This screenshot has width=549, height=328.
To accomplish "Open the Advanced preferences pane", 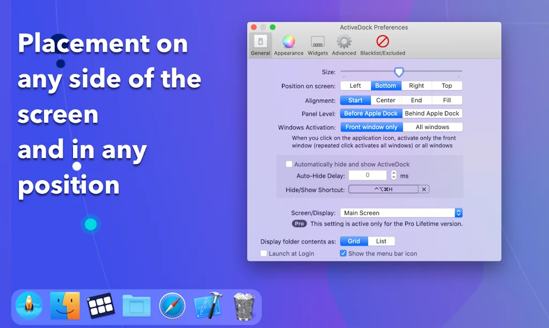I will (x=344, y=43).
